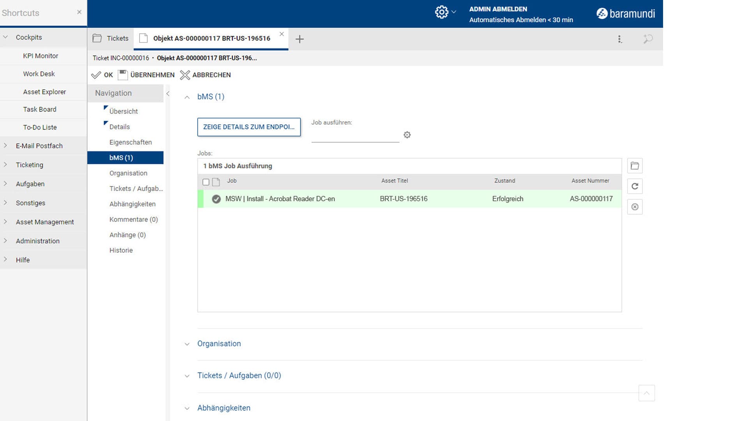Collapse the Navigation panel arrow
The width and height of the screenshot is (748, 421).
click(x=168, y=94)
